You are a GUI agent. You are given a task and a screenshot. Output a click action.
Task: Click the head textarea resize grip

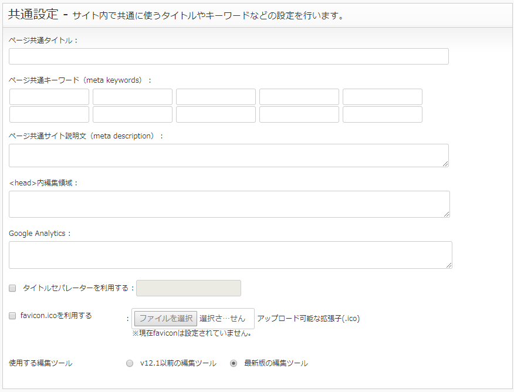coord(447,214)
